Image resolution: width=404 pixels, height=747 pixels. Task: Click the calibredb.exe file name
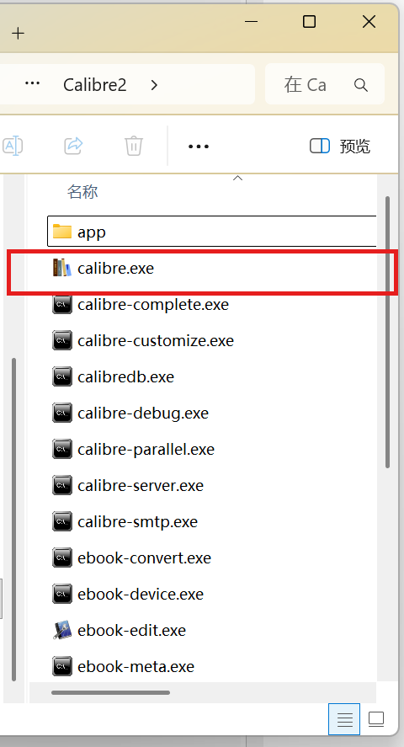coord(125,376)
